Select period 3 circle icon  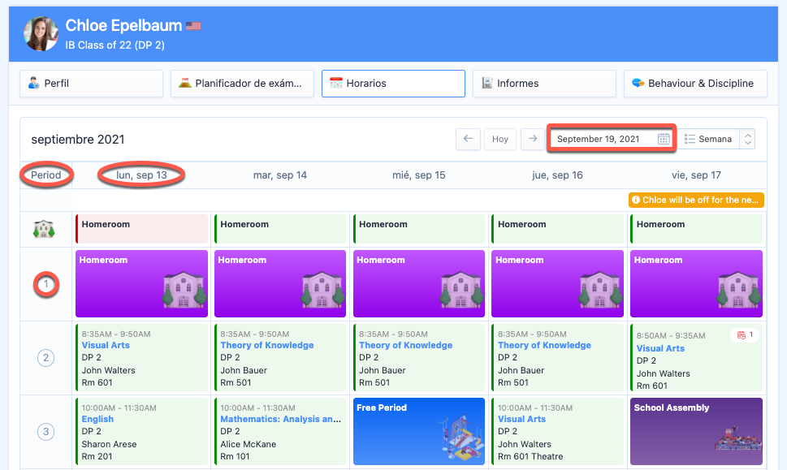pos(46,432)
